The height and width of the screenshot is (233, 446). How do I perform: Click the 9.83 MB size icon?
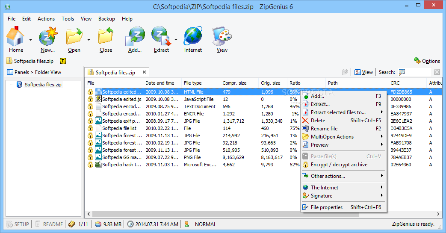tap(98, 224)
